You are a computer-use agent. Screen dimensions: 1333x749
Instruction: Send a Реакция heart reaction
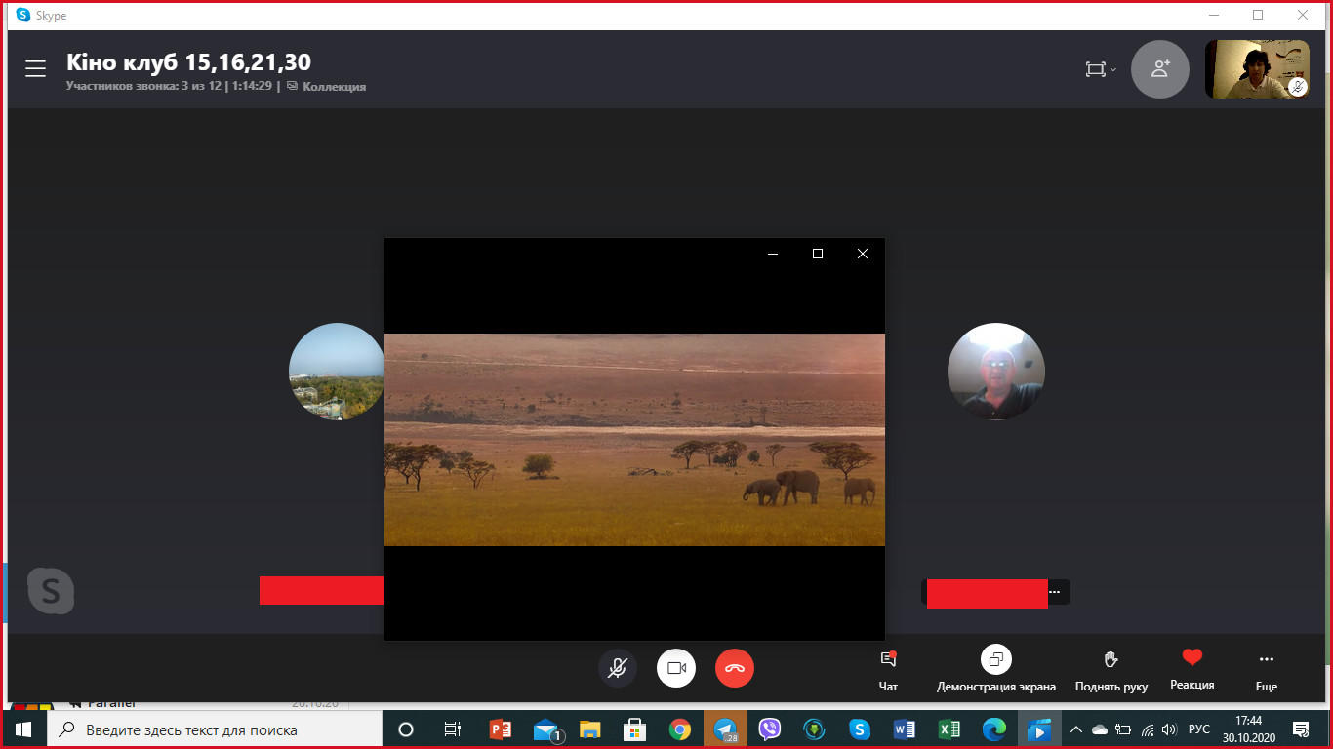1192,669
